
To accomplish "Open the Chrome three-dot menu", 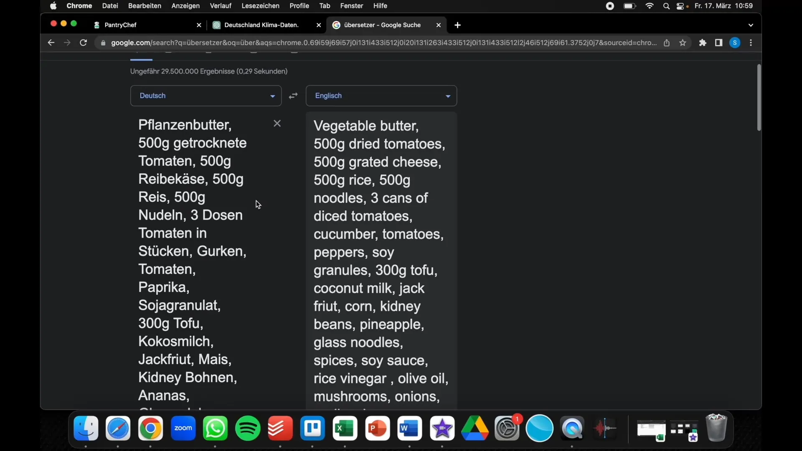I will tap(751, 43).
